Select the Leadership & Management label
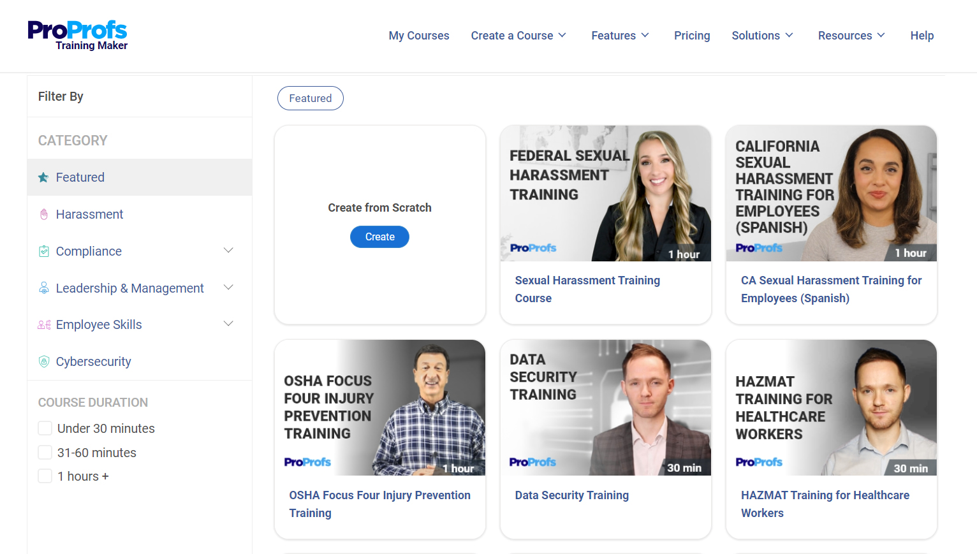 pos(130,288)
